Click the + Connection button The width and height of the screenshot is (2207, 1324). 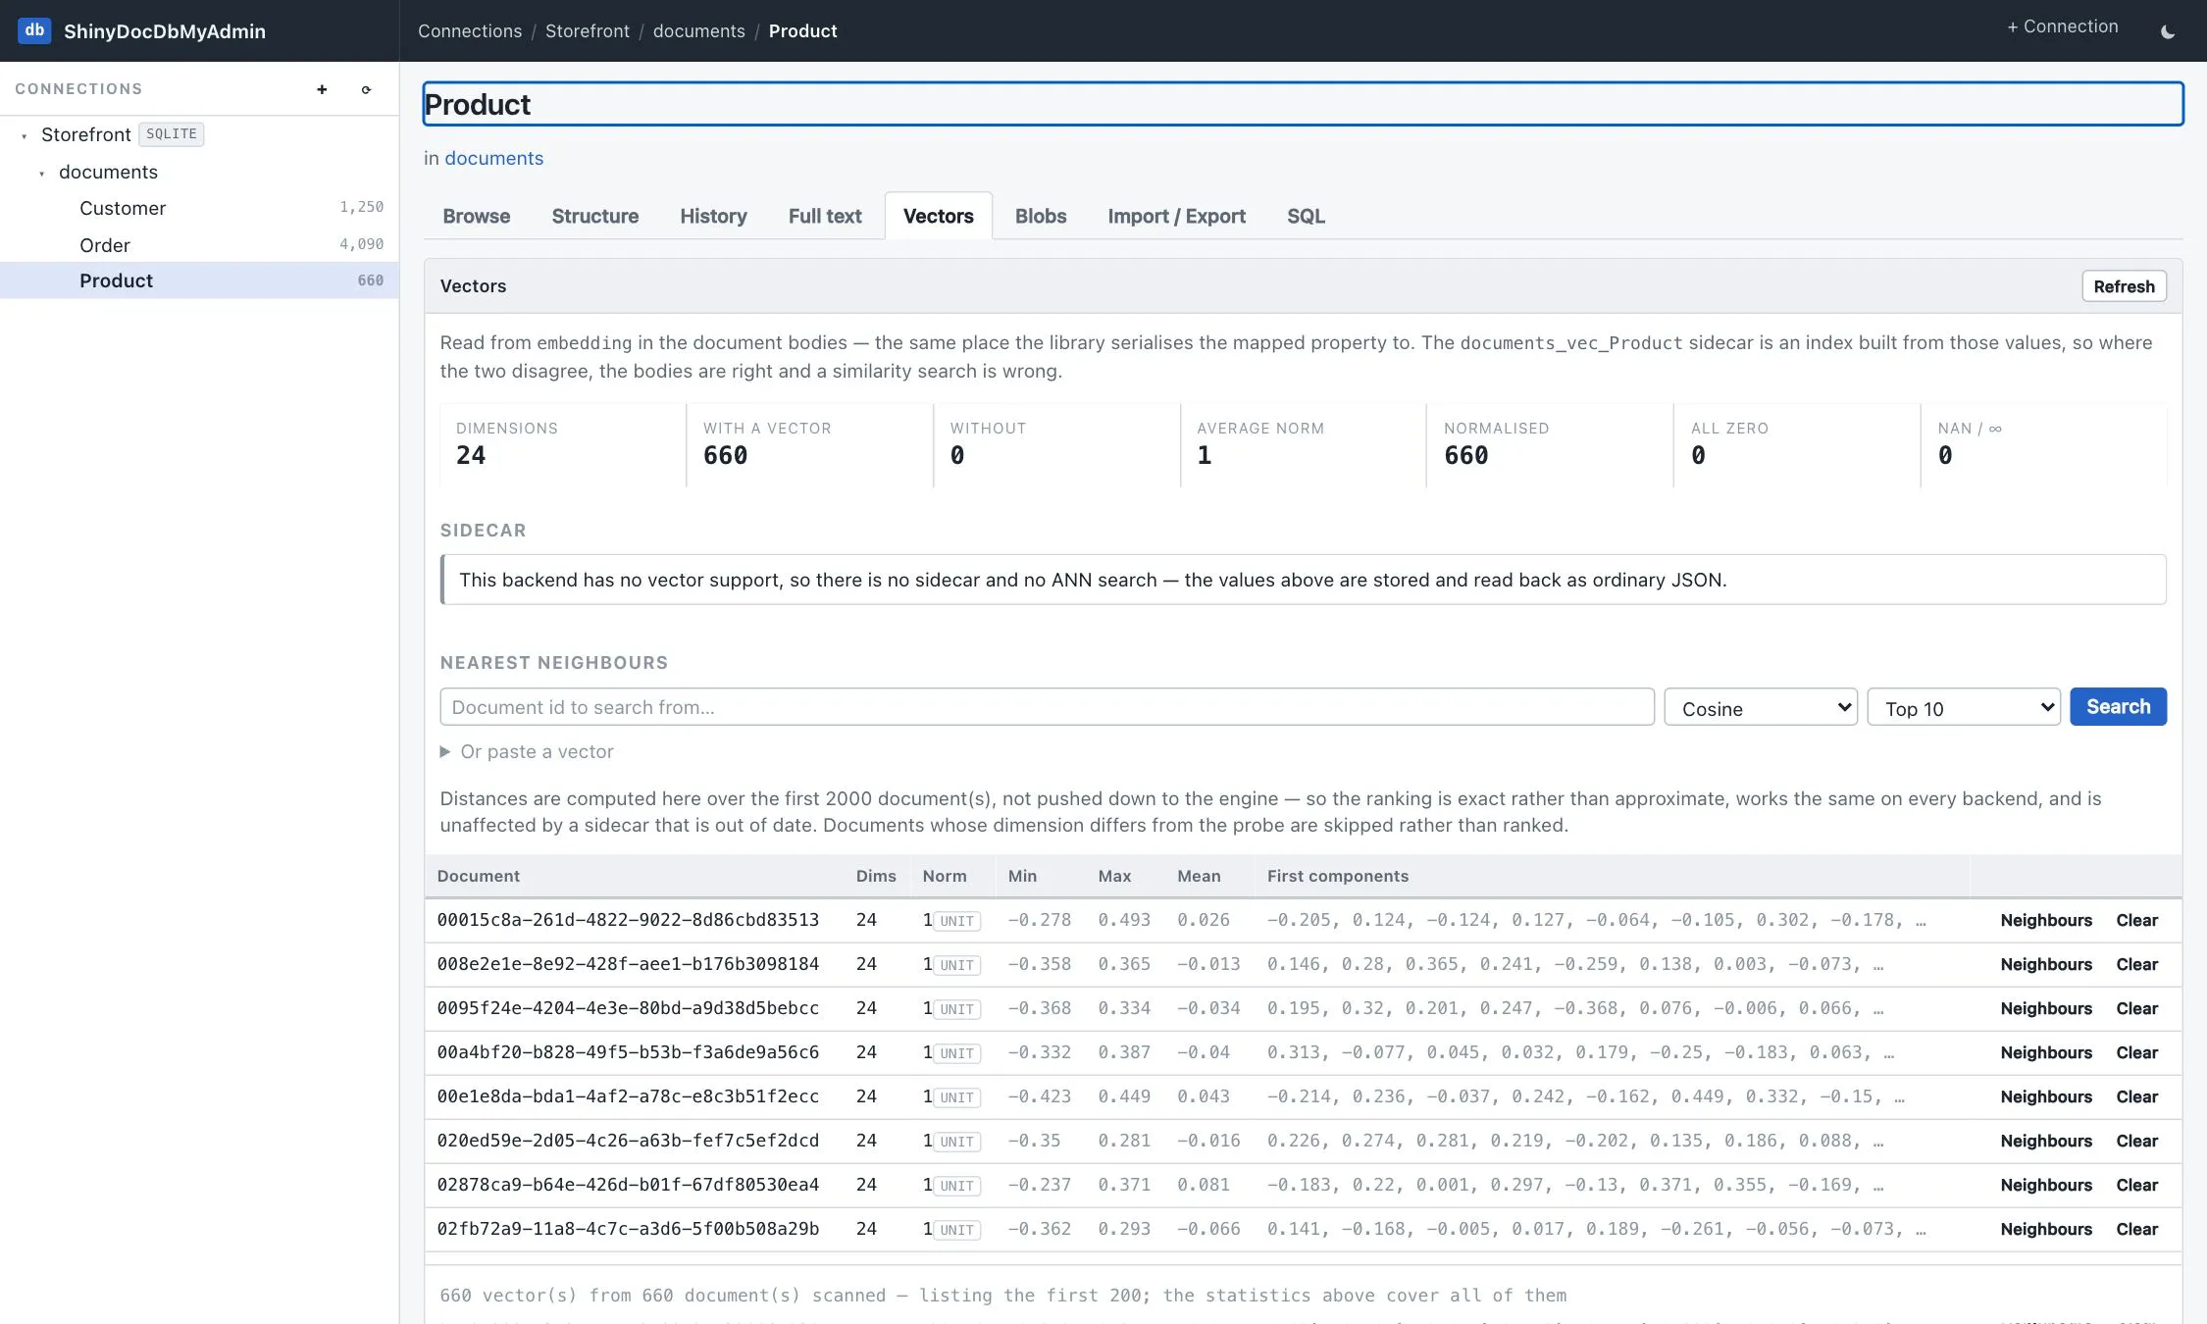pos(2062,26)
